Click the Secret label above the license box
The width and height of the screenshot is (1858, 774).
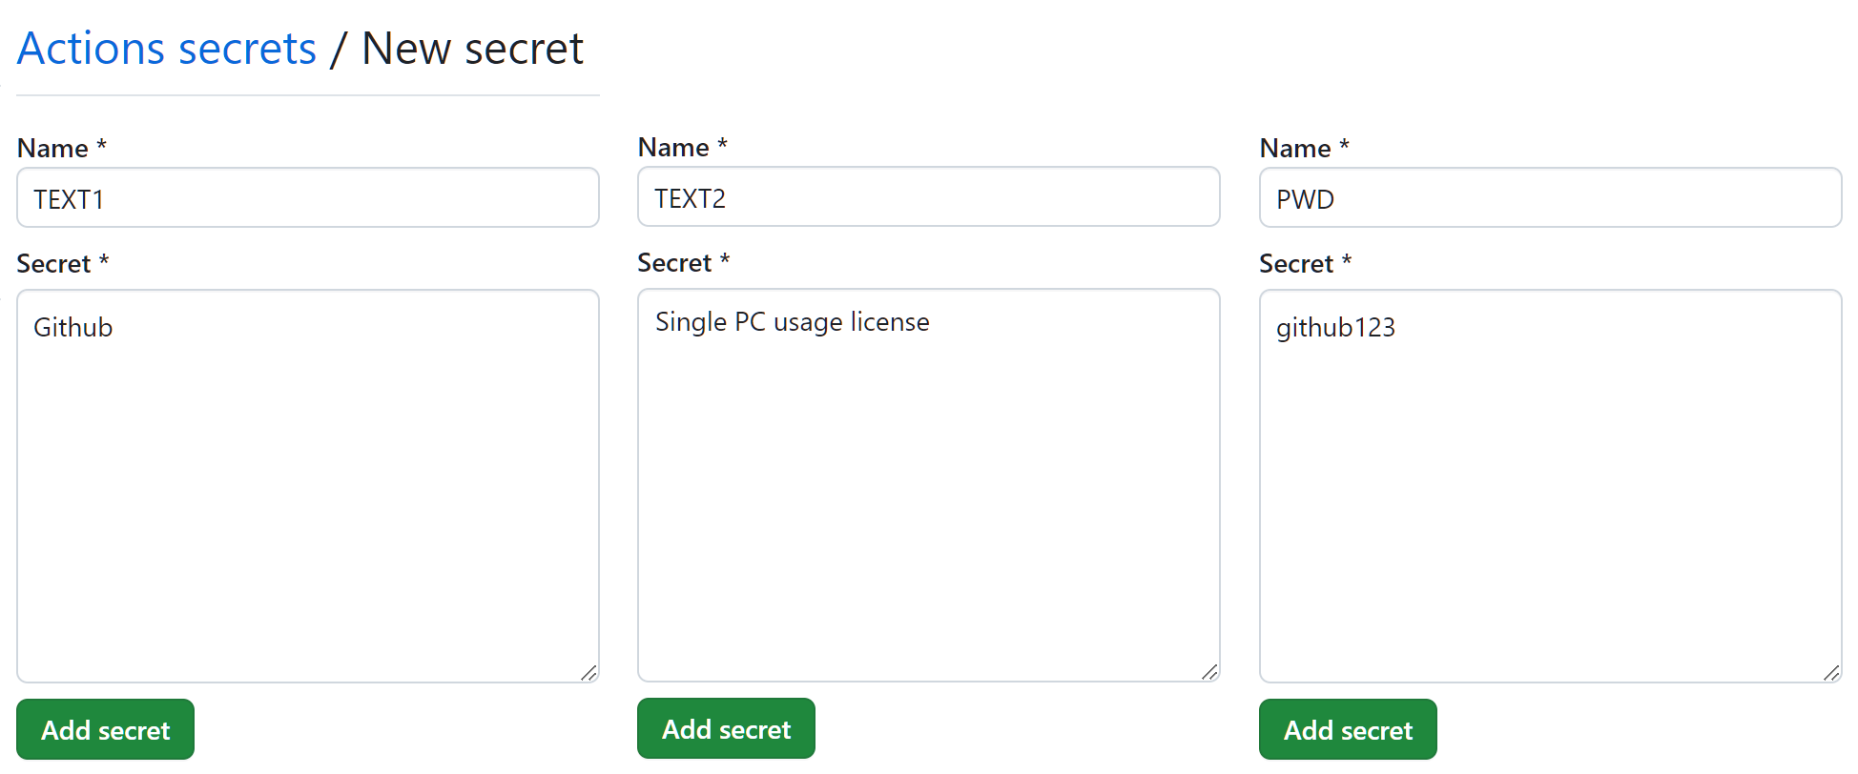pyautogui.click(x=674, y=263)
